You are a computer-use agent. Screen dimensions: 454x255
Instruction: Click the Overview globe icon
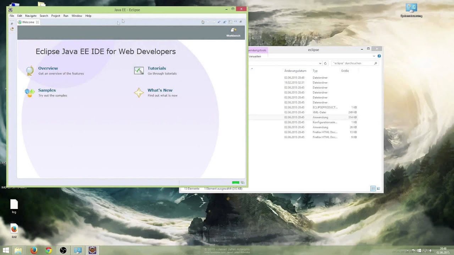pos(30,70)
